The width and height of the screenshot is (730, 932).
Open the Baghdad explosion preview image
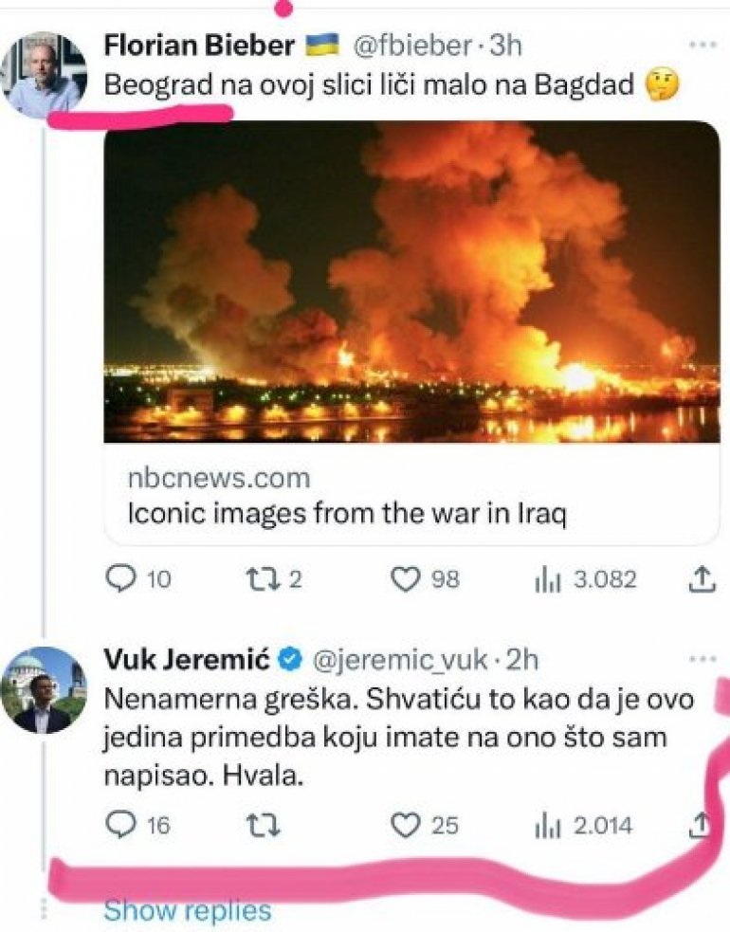[411, 282]
